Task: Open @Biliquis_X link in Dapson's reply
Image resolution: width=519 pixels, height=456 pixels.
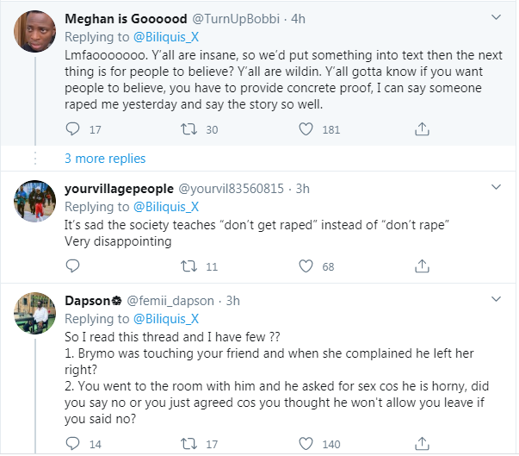Action: point(166,319)
